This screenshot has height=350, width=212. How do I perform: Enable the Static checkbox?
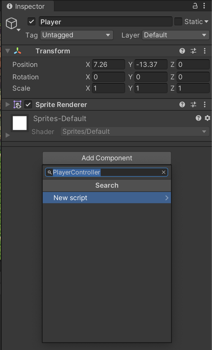tap(178, 22)
